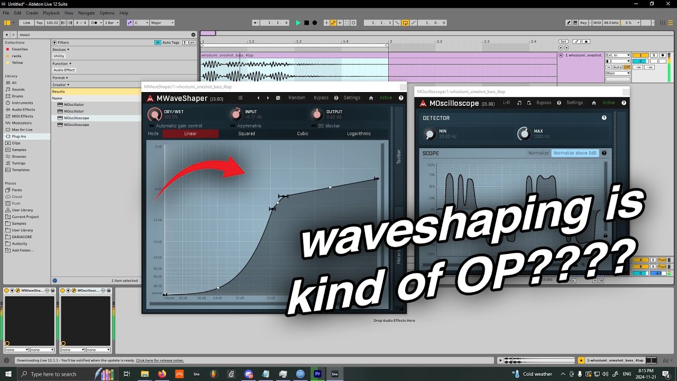The width and height of the screenshot is (677, 381).
Task: Toggle the Scale Mode icon
Action: (130, 23)
